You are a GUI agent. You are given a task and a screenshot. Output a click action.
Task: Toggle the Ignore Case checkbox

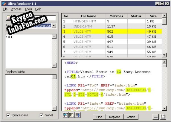pyautogui.click(x=8, y=115)
